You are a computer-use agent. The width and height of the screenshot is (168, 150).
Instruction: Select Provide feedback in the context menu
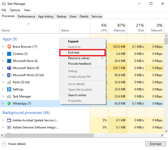point(83,64)
